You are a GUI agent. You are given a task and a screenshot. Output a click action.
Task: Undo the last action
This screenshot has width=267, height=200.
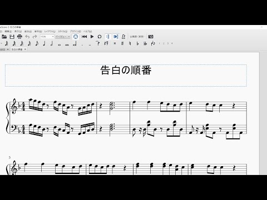[x=27, y=37]
